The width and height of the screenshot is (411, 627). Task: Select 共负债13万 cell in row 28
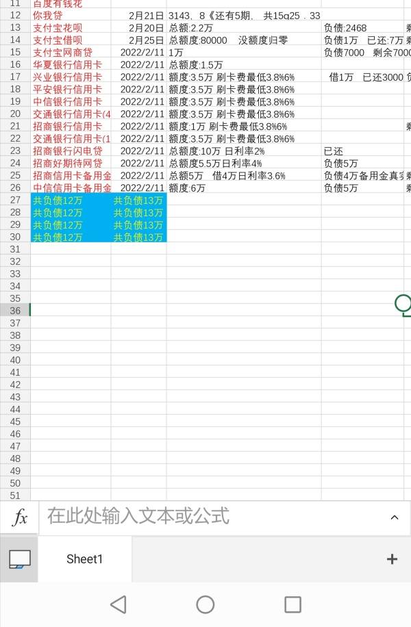139,212
